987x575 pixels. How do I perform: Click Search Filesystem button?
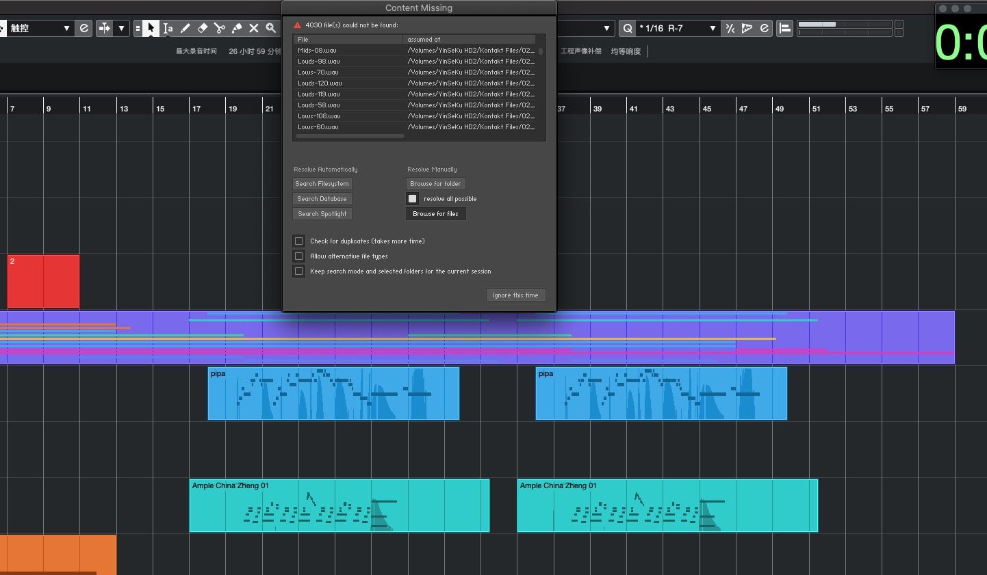pos(322,183)
